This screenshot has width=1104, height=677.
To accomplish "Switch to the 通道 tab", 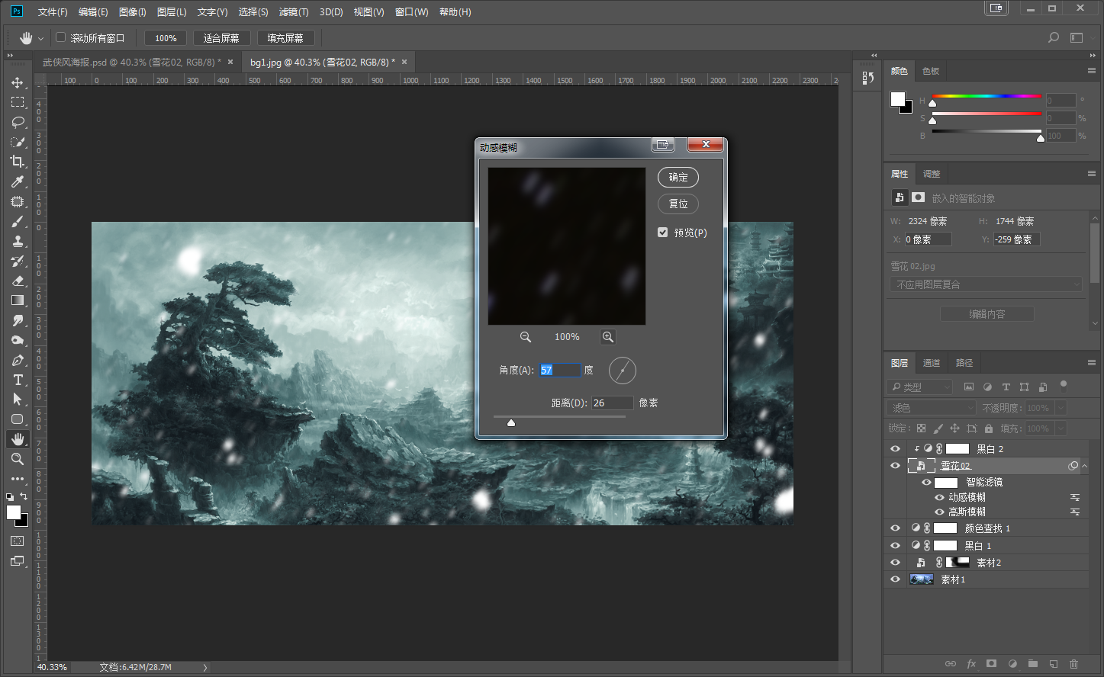I will (x=932, y=363).
